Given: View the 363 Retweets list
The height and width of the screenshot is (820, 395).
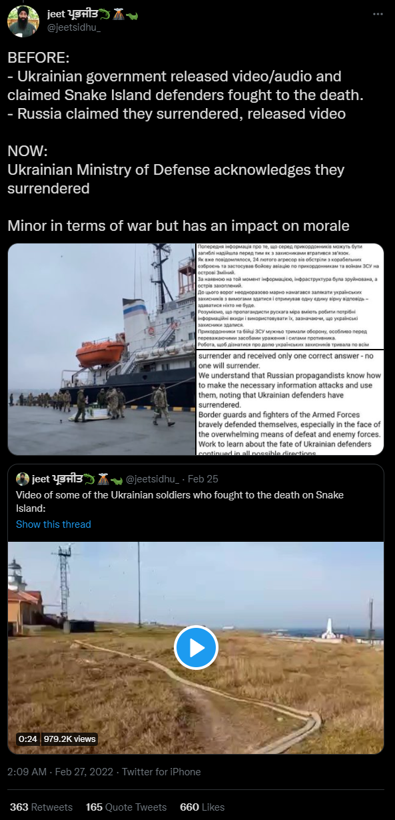Looking at the screenshot, I should pos(41,807).
